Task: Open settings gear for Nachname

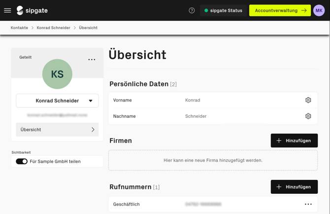Action: 308,116
